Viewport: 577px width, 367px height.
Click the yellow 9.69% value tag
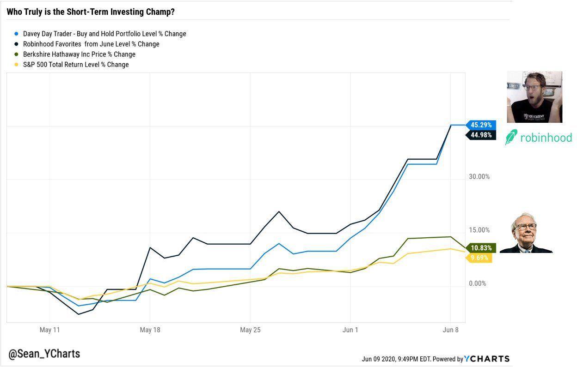click(x=480, y=258)
